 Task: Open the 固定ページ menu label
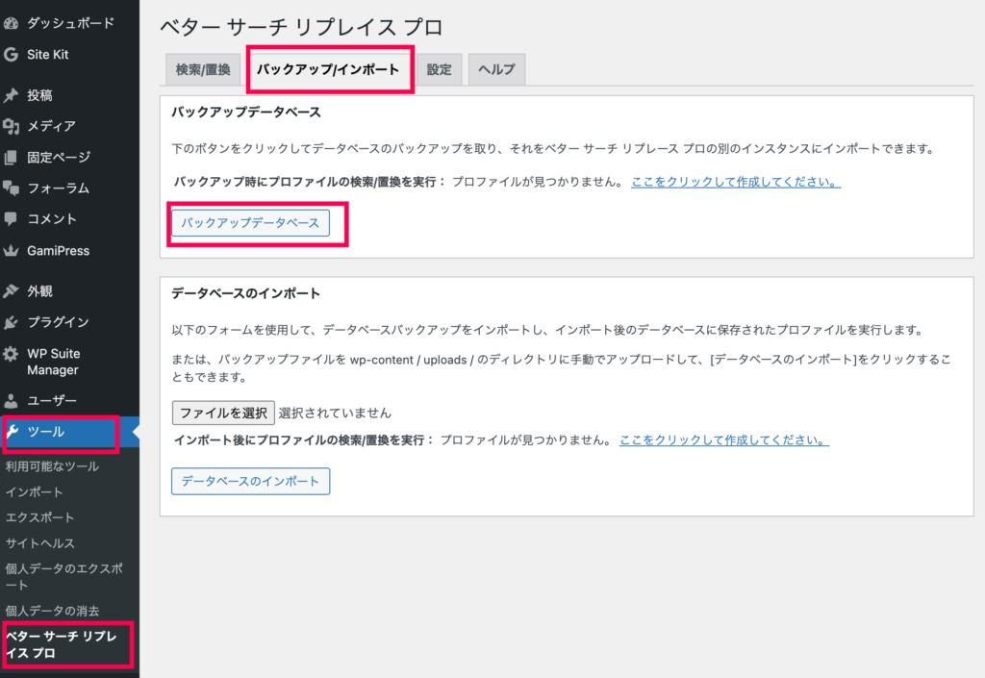59,157
